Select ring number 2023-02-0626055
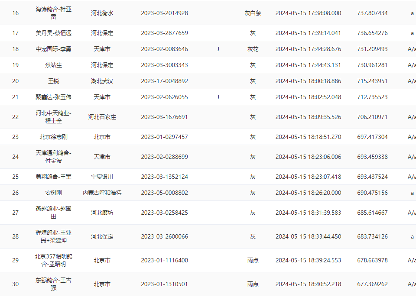 pos(164,97)
